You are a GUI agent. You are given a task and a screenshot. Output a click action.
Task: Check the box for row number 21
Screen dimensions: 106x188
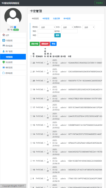(31, 72)
